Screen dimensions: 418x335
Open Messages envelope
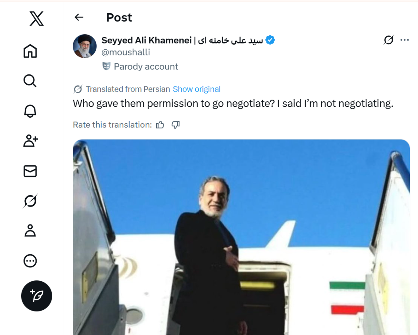click(x=30, y=171)
